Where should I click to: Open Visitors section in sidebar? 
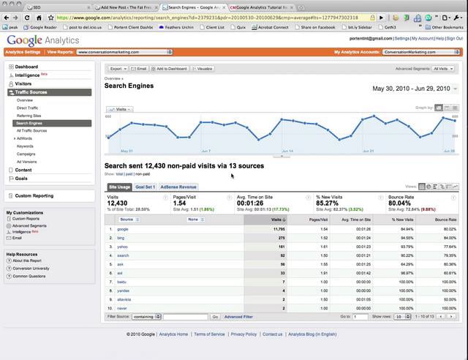23,83
